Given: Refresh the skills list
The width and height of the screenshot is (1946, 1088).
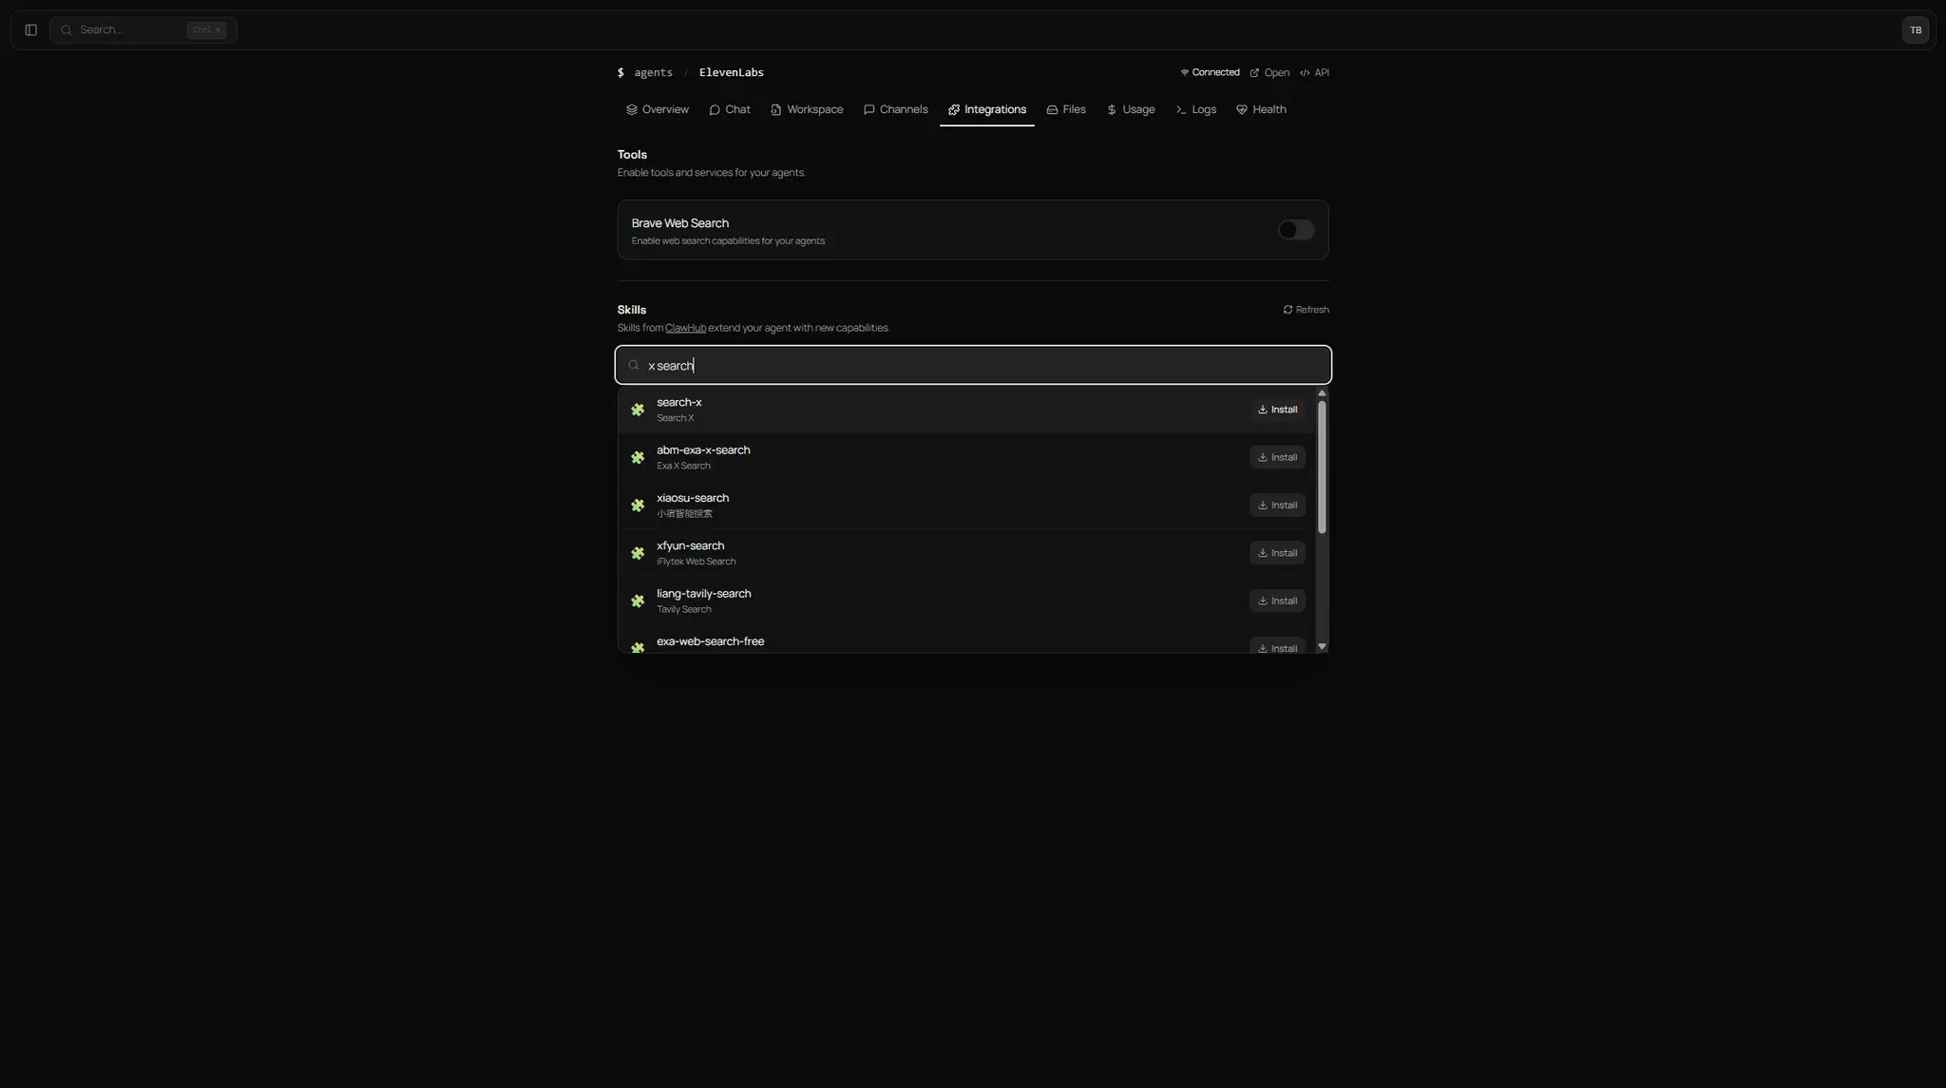Looking at the screenshot, I should [1306, 310].
